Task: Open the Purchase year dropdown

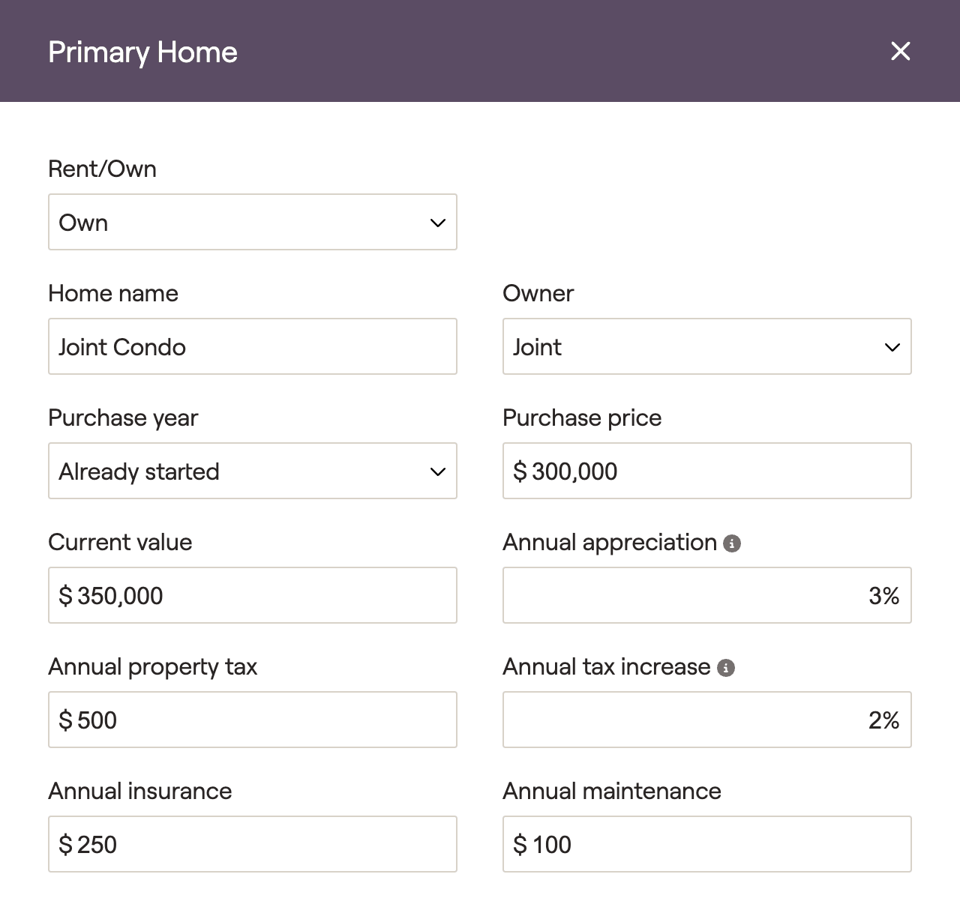Action: pos(252,471)
